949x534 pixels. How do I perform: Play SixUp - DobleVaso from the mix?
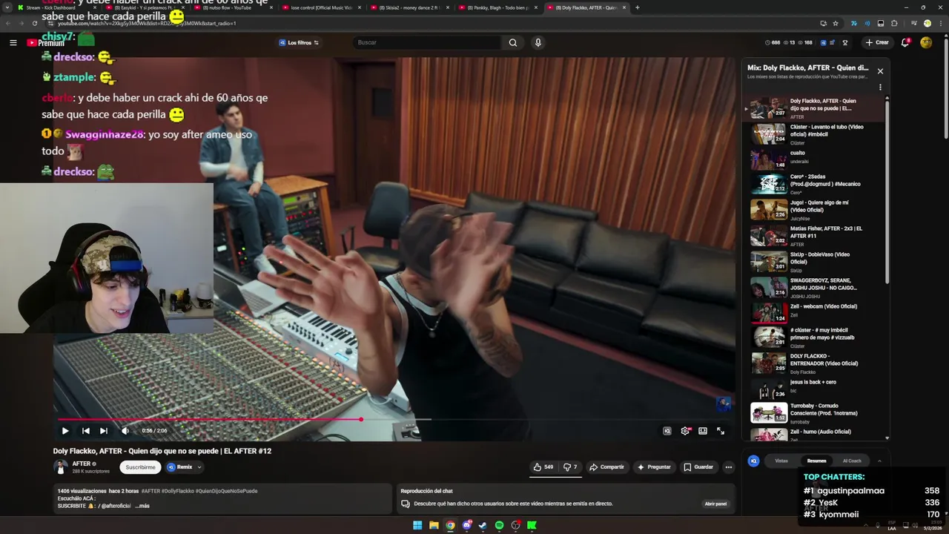(x=816, y=262)
